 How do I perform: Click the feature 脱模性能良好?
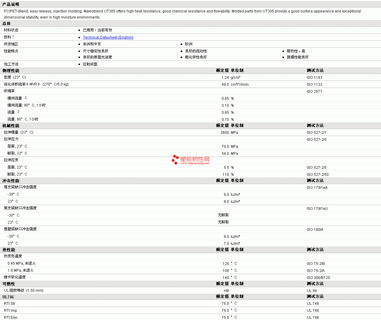tap(298, 57)
